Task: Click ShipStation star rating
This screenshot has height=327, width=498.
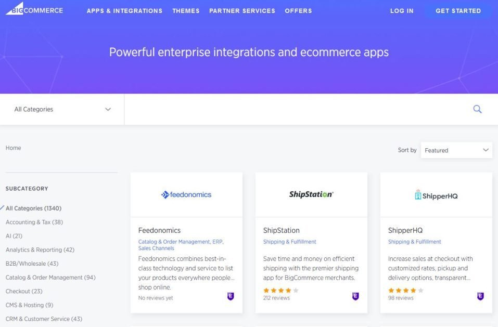Action: click(281, 290)
